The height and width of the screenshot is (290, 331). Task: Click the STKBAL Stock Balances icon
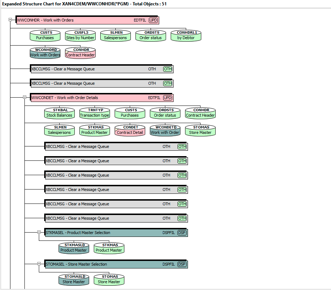[x=59, y=113]
